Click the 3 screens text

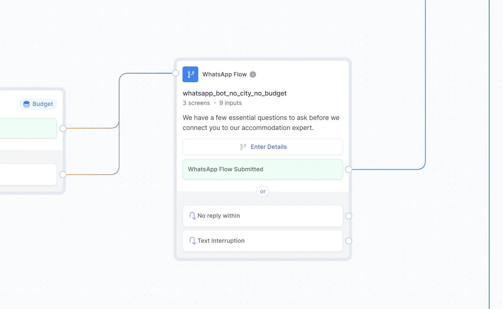point(196,103)
